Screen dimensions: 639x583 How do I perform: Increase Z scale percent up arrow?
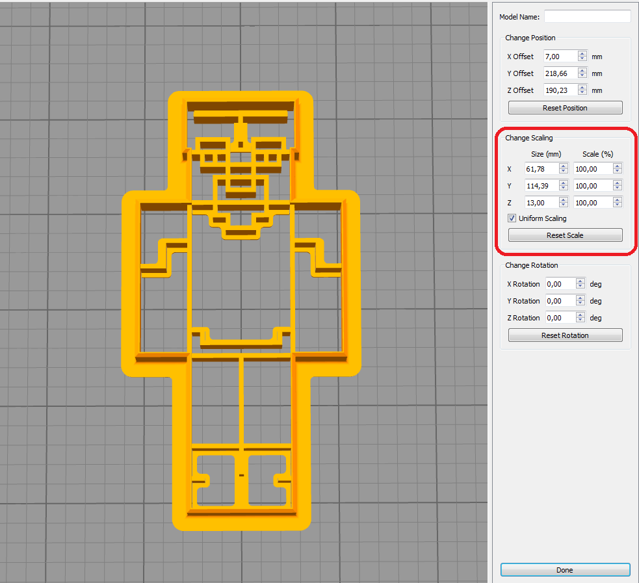click(618, 200)
